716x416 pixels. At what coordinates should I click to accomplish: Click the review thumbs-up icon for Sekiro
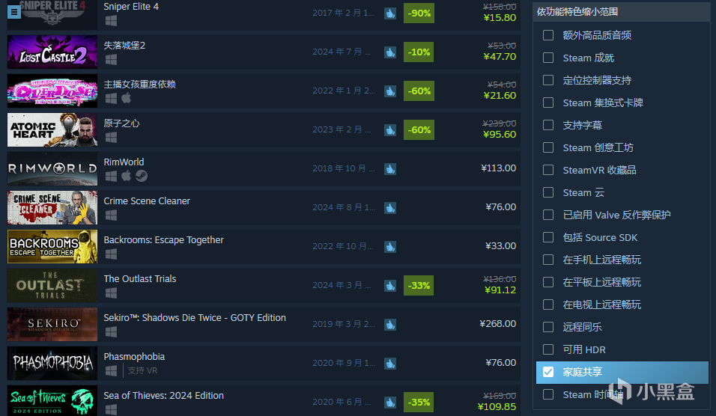point(390,324)
